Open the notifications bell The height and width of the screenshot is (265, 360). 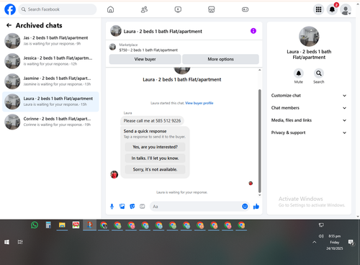tap(332, 9)
